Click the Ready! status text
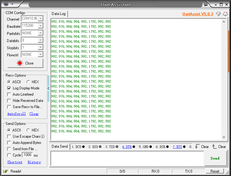Image resolution: width=231 pixels, height=176 pixels. [16, 171]
